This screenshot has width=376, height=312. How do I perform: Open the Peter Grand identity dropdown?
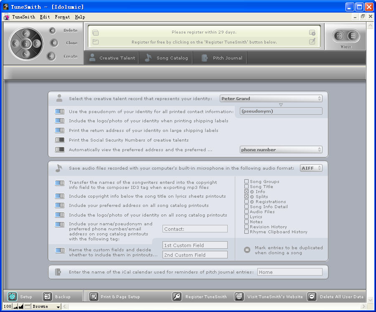point(271,98)
